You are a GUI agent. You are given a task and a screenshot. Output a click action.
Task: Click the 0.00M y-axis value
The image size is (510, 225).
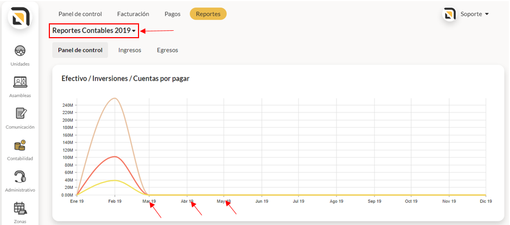tap(67, 195)
